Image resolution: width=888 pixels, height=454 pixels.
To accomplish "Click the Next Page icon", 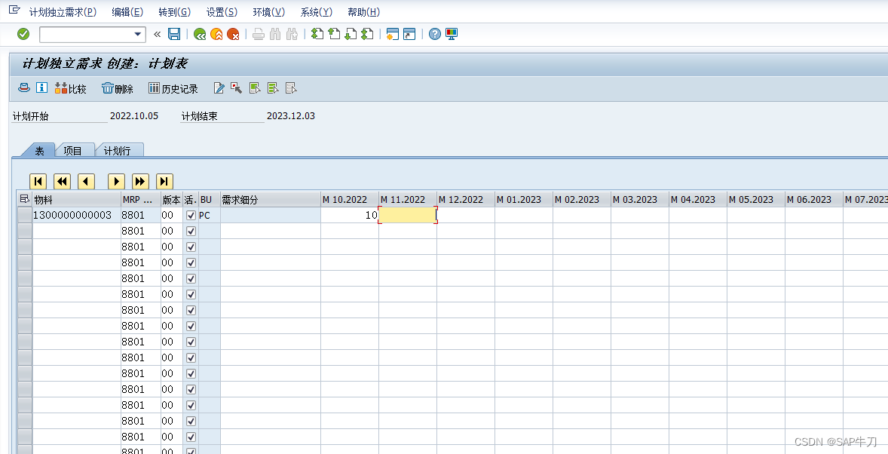I will coord(351,35).
